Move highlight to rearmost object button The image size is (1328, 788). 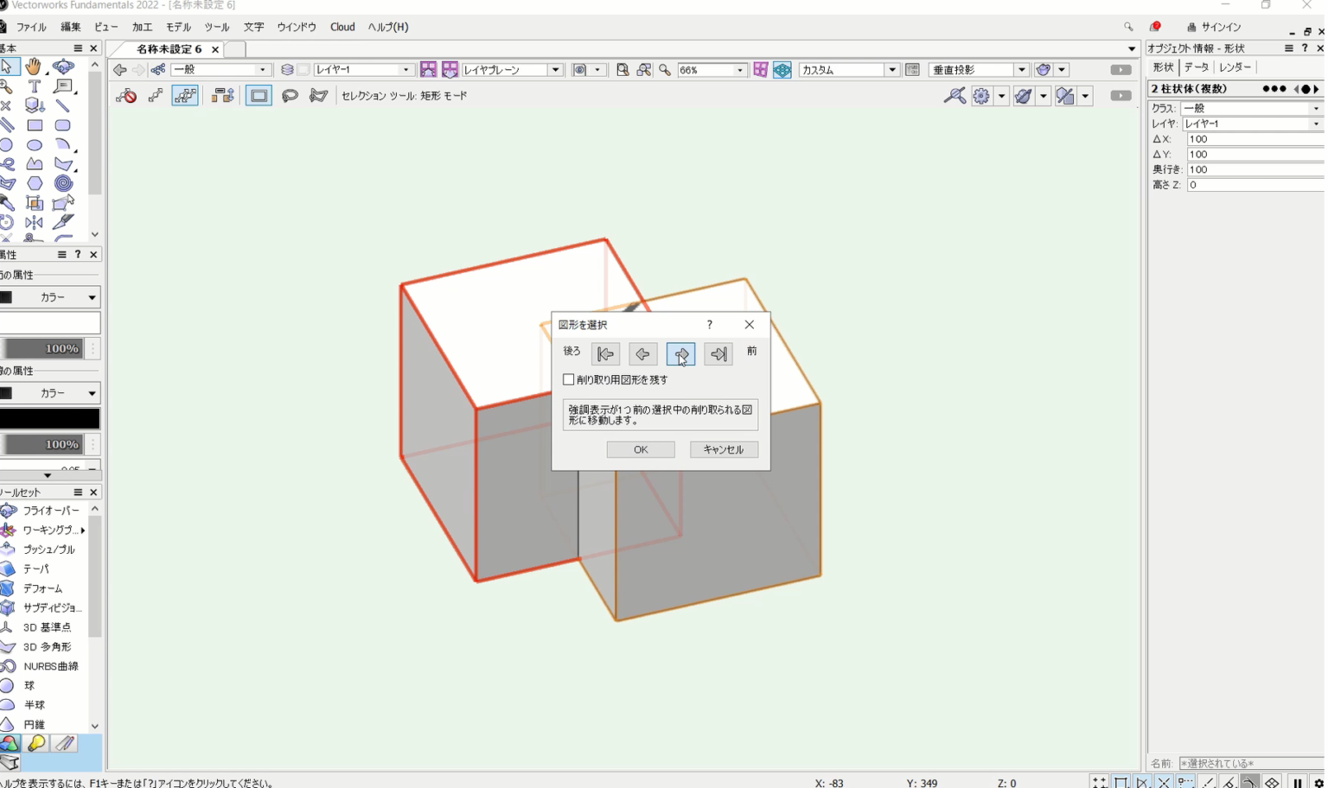click(x=605, y=353)
